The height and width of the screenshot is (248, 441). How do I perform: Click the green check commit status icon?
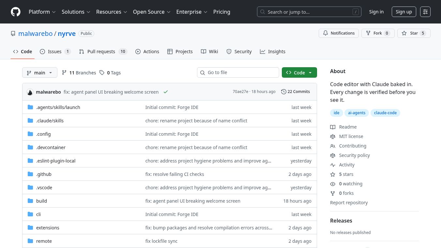pyautogui.click(x=166, y=92)
